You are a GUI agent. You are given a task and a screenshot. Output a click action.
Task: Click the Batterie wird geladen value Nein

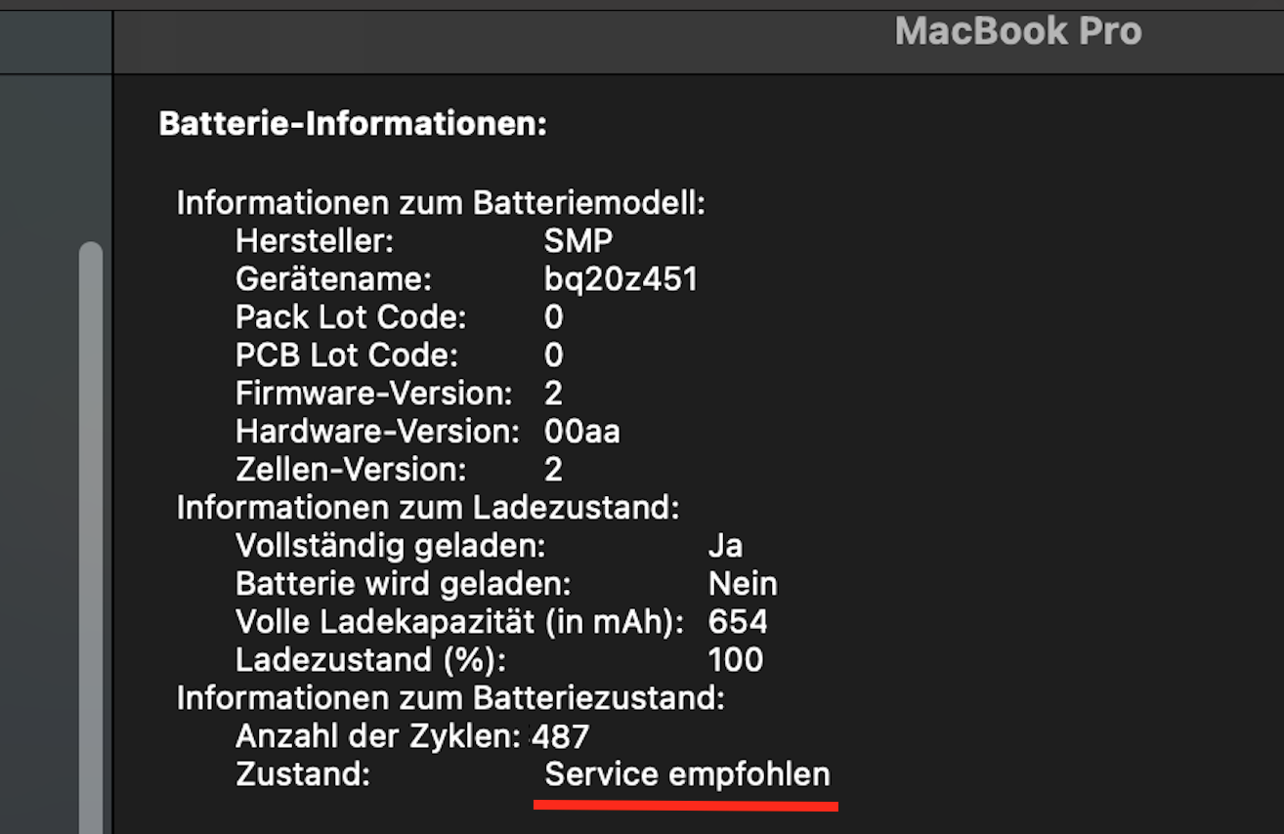click(743, 584)
